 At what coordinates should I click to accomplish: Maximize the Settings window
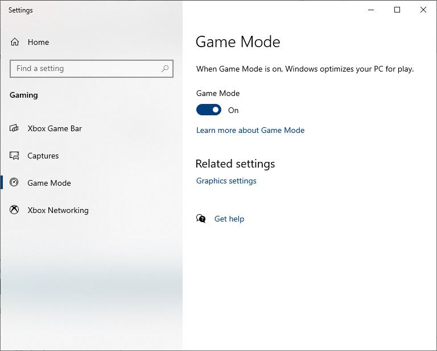pyautogui.click(x=397, y=10)
